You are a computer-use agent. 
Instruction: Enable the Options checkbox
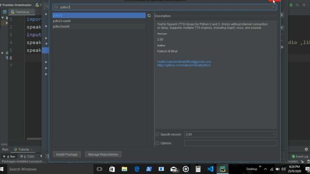(157, 143)
